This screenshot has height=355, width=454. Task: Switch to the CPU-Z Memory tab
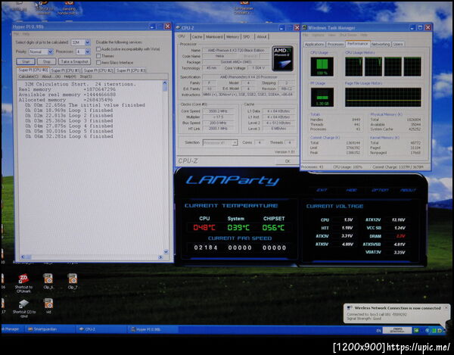tap(233, 37)
